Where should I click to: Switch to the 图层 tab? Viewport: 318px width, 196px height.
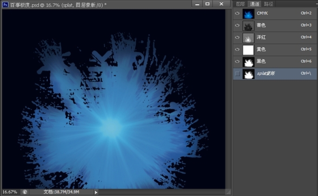tap(240, 4)
